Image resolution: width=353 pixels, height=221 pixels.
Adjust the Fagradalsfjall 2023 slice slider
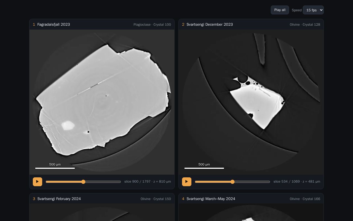click(x=83, y=182)
